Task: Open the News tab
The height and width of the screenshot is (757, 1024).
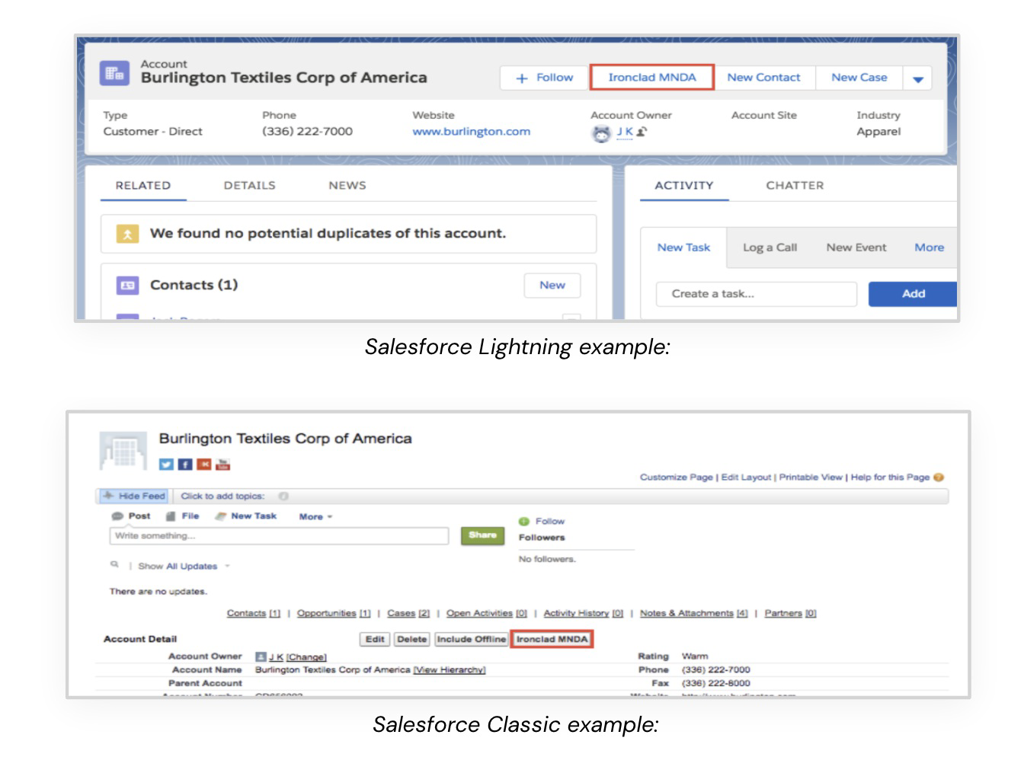Action: [x=347, y=185]
